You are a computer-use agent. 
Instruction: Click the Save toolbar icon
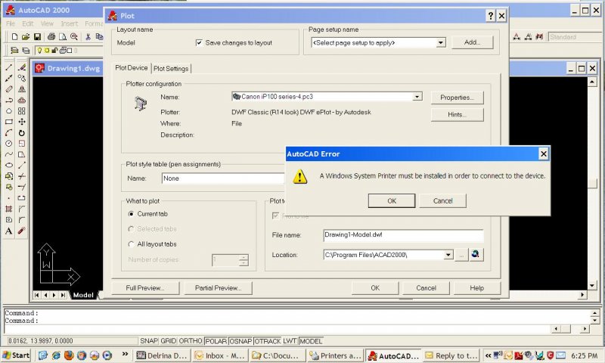(37, 36)
